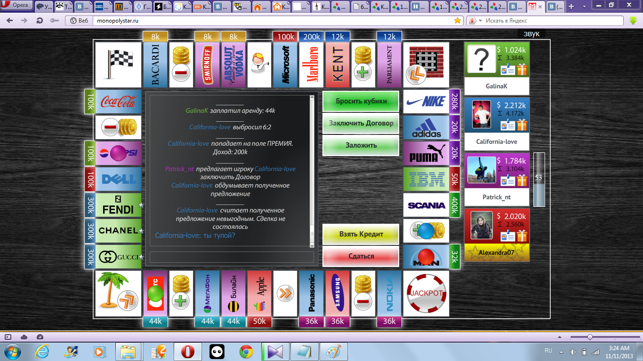Select the Chanel property cell
643x361 pixels.
point(118,231)
